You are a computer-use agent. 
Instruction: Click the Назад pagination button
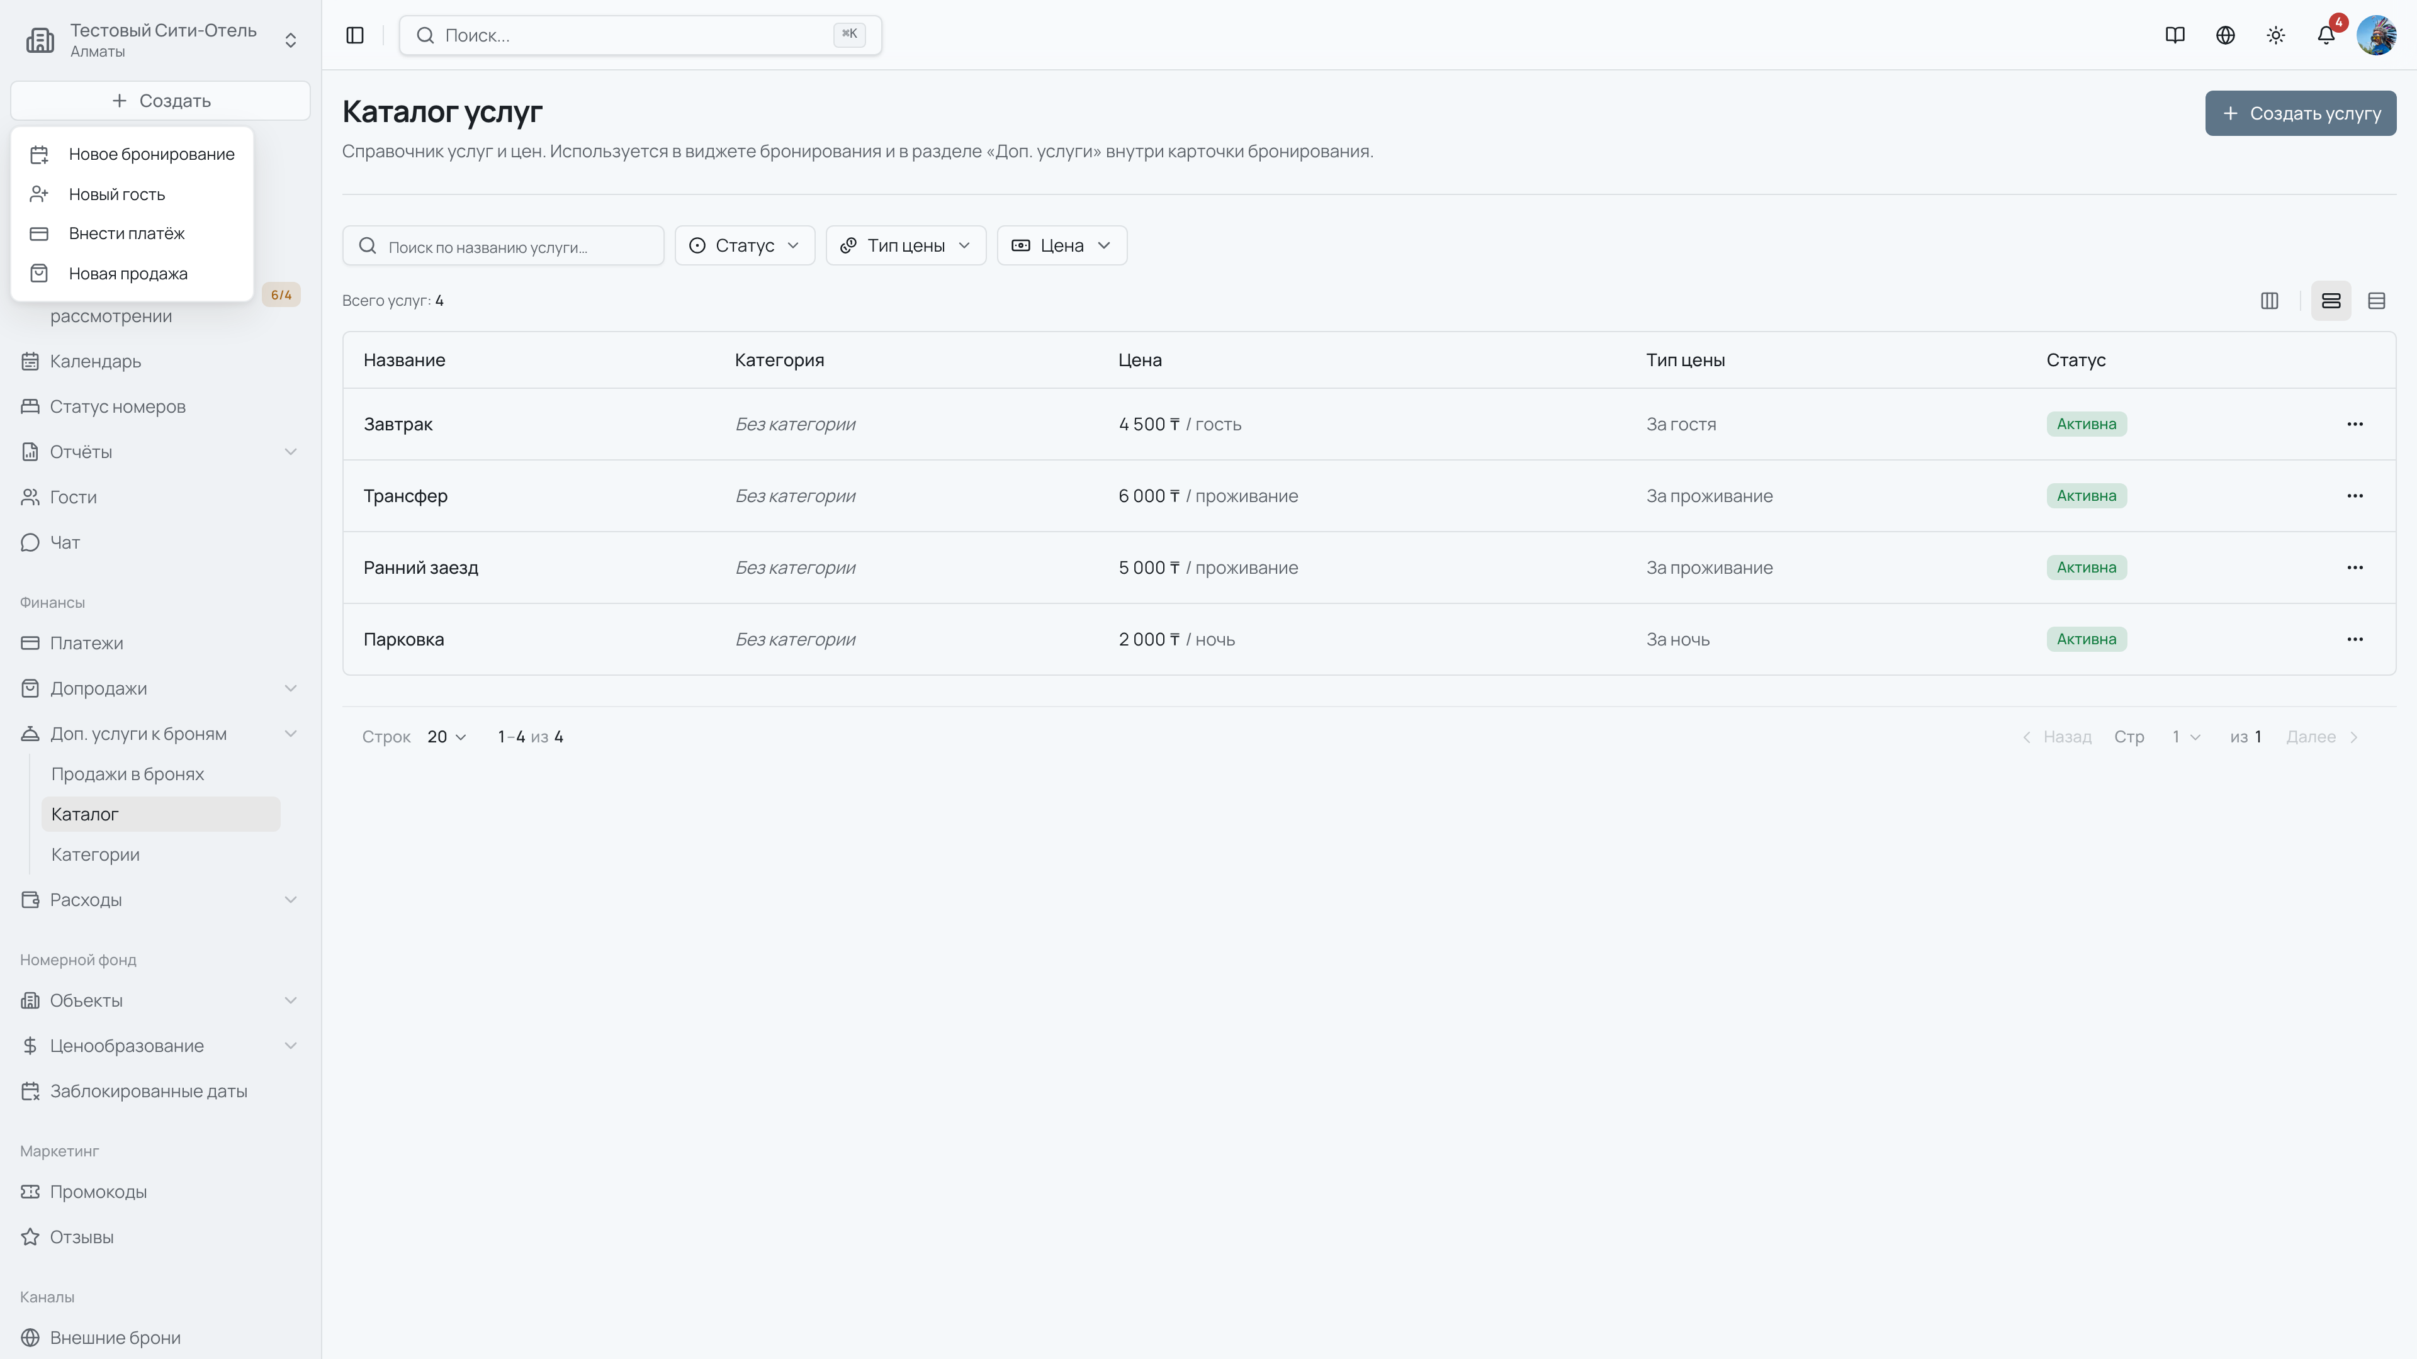[x=2056, y=737]
